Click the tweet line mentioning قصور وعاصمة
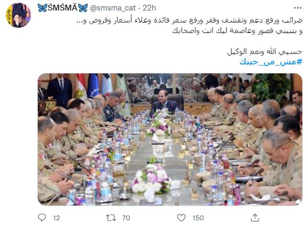 tap(237, 31)
